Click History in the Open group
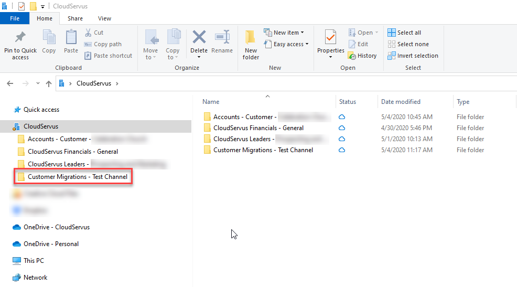Screen dimensions: 517x287 (x=362, y=56)
